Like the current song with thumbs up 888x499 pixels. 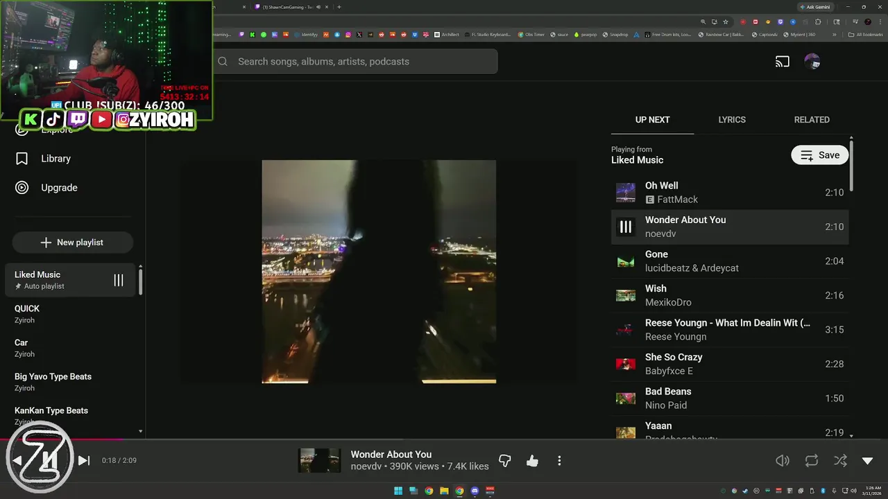pyautogui.click(x=532, y=461)
